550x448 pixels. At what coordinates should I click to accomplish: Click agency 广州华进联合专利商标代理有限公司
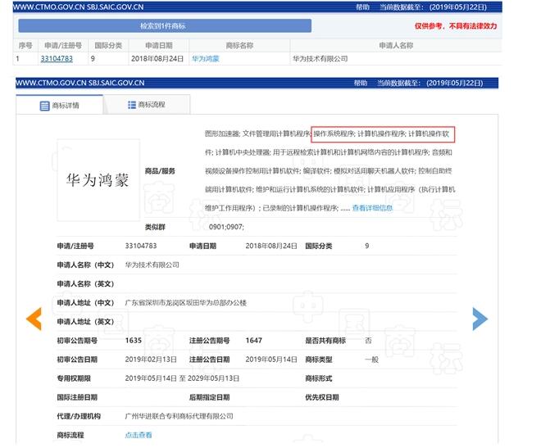click(179, 416)
